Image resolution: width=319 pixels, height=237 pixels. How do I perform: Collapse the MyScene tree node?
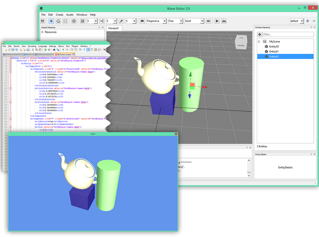(x=259, y=41)
